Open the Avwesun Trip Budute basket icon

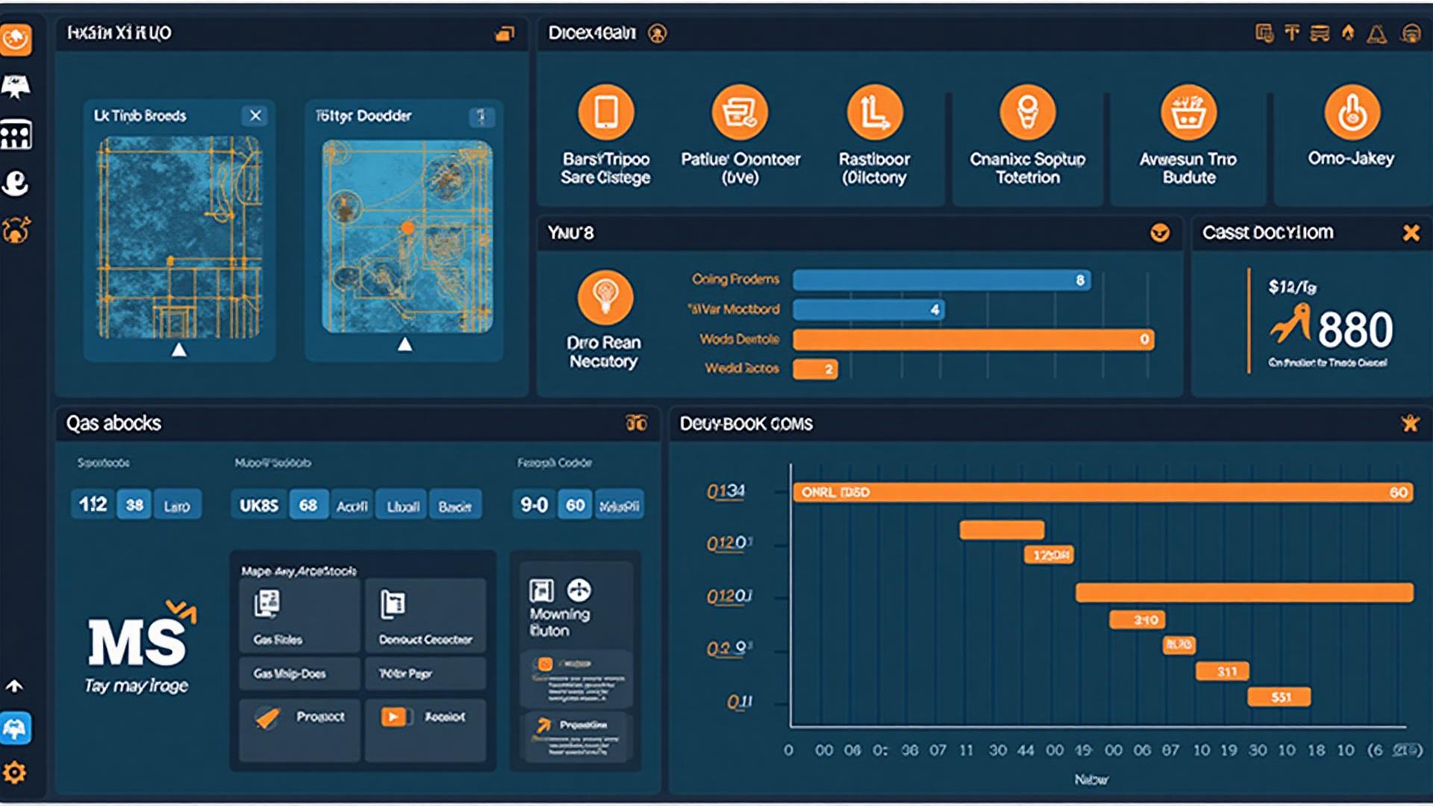[x=1189, y=113]
